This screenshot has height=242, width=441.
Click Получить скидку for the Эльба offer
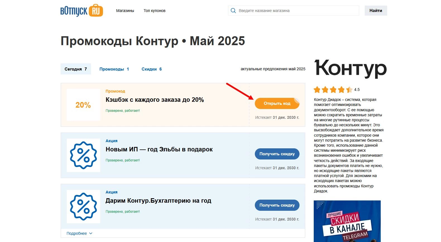(277, 154)
